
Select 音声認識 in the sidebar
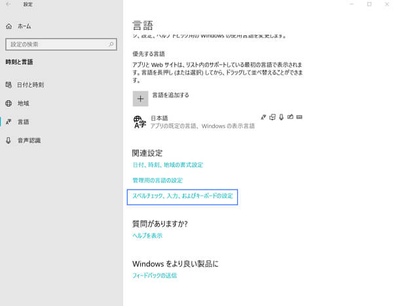62,141
